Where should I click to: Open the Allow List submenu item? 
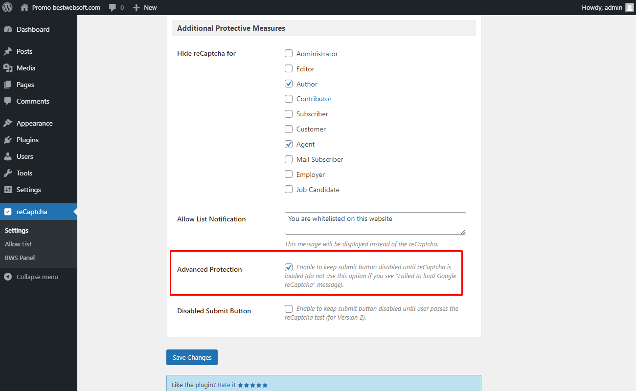click(x=18, y=244)
